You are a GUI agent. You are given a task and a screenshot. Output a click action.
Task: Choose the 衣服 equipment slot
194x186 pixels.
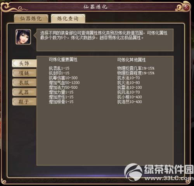coord(24,83)
